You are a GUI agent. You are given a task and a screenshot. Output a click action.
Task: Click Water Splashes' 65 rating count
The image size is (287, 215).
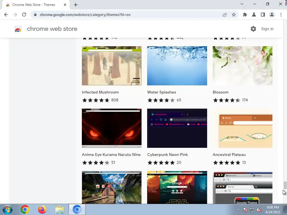click(x=179, y=100)
